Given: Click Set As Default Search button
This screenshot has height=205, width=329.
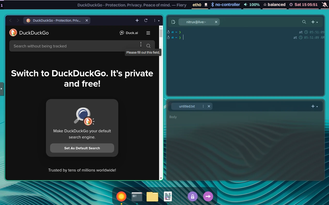Looking at the screenshot, I should point(82,148).
